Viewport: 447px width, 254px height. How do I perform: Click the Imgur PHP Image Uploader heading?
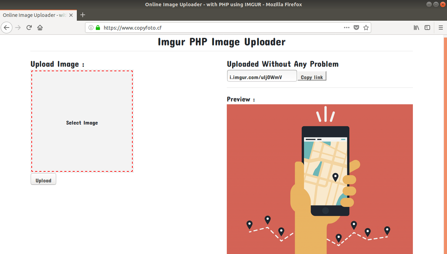[222, 42]
